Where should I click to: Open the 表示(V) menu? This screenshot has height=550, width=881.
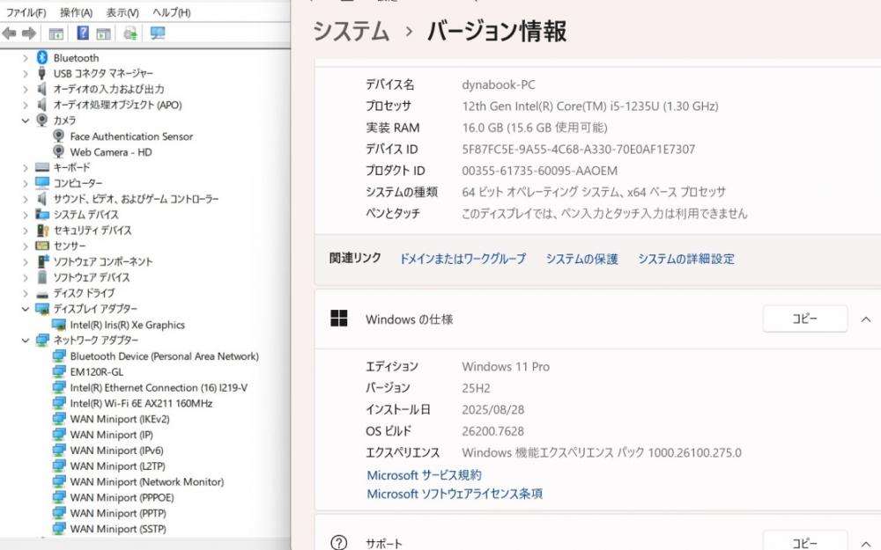click(122, 13)
